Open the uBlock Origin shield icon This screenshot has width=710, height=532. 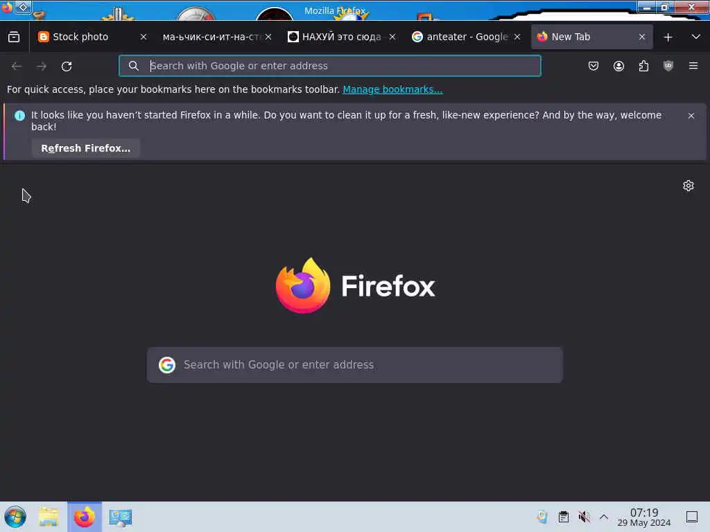[x=668, y=66]
